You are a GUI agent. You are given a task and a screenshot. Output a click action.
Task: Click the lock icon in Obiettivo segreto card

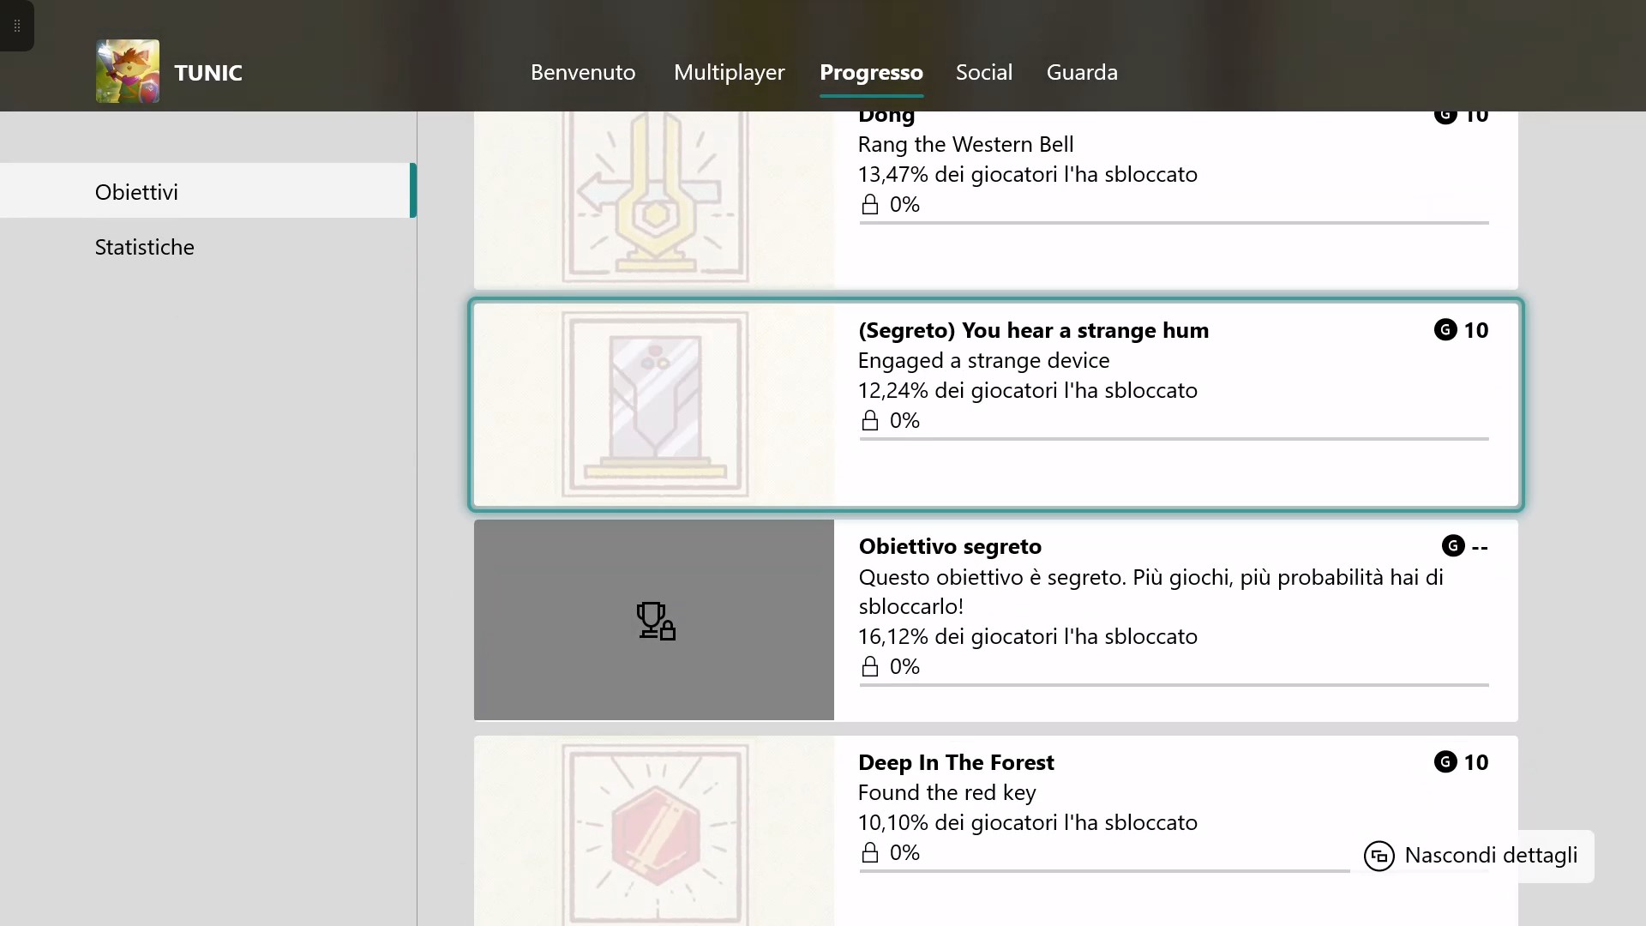tap(870, 666)
